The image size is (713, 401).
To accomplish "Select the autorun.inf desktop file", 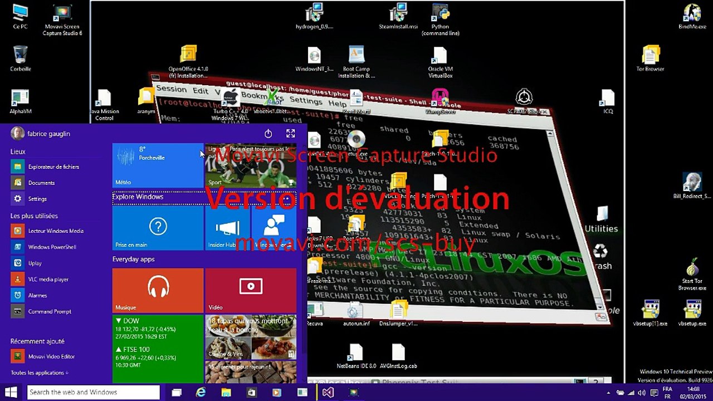I will [356, 314].
